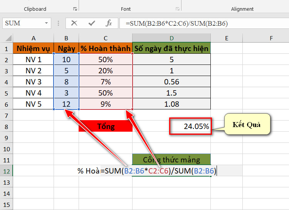The height and width of the screenshot is (210, 289).
Task: Click the 'Ngày' header cell
Action: (66, 48)
